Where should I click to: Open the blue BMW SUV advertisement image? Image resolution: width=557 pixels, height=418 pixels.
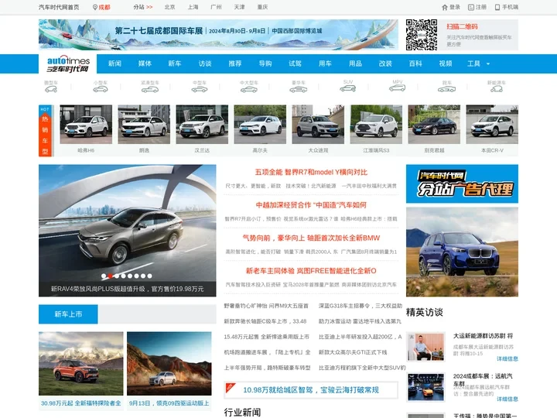pyautogui.click(x=462, y=252)
